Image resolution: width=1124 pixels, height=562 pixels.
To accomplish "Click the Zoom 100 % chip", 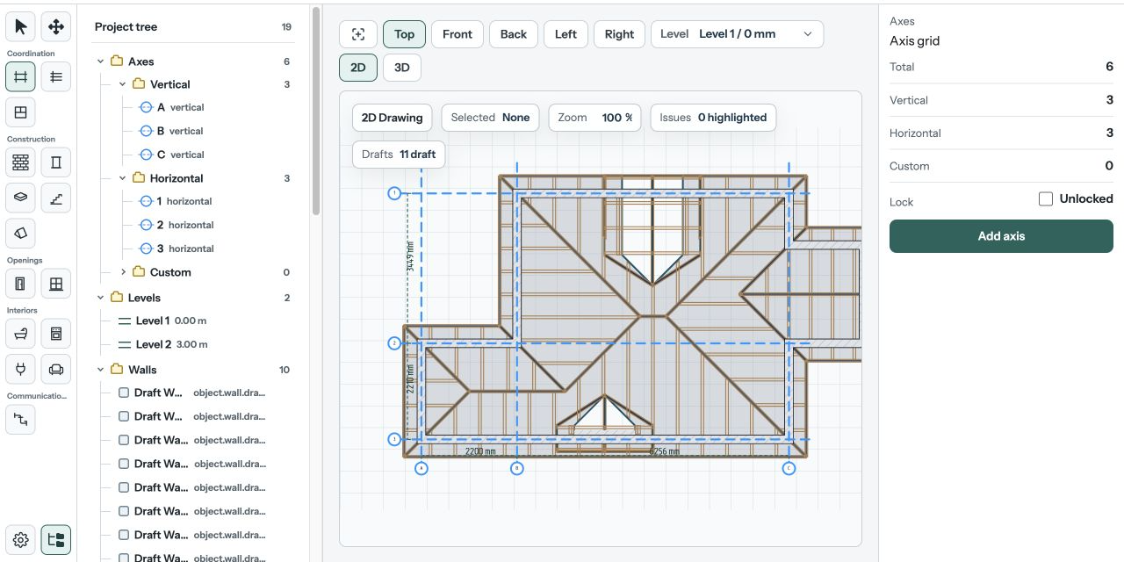I will [595, 118].
